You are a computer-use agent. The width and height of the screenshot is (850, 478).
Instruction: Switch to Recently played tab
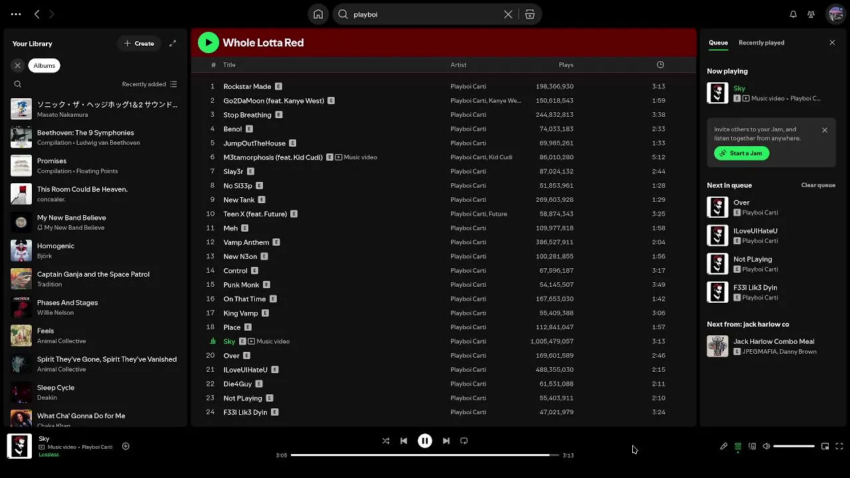(762, 42)
